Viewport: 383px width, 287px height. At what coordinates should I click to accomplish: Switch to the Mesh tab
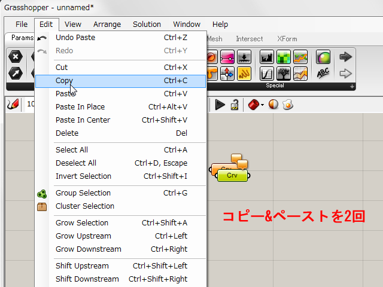click(x=215, y=39)
